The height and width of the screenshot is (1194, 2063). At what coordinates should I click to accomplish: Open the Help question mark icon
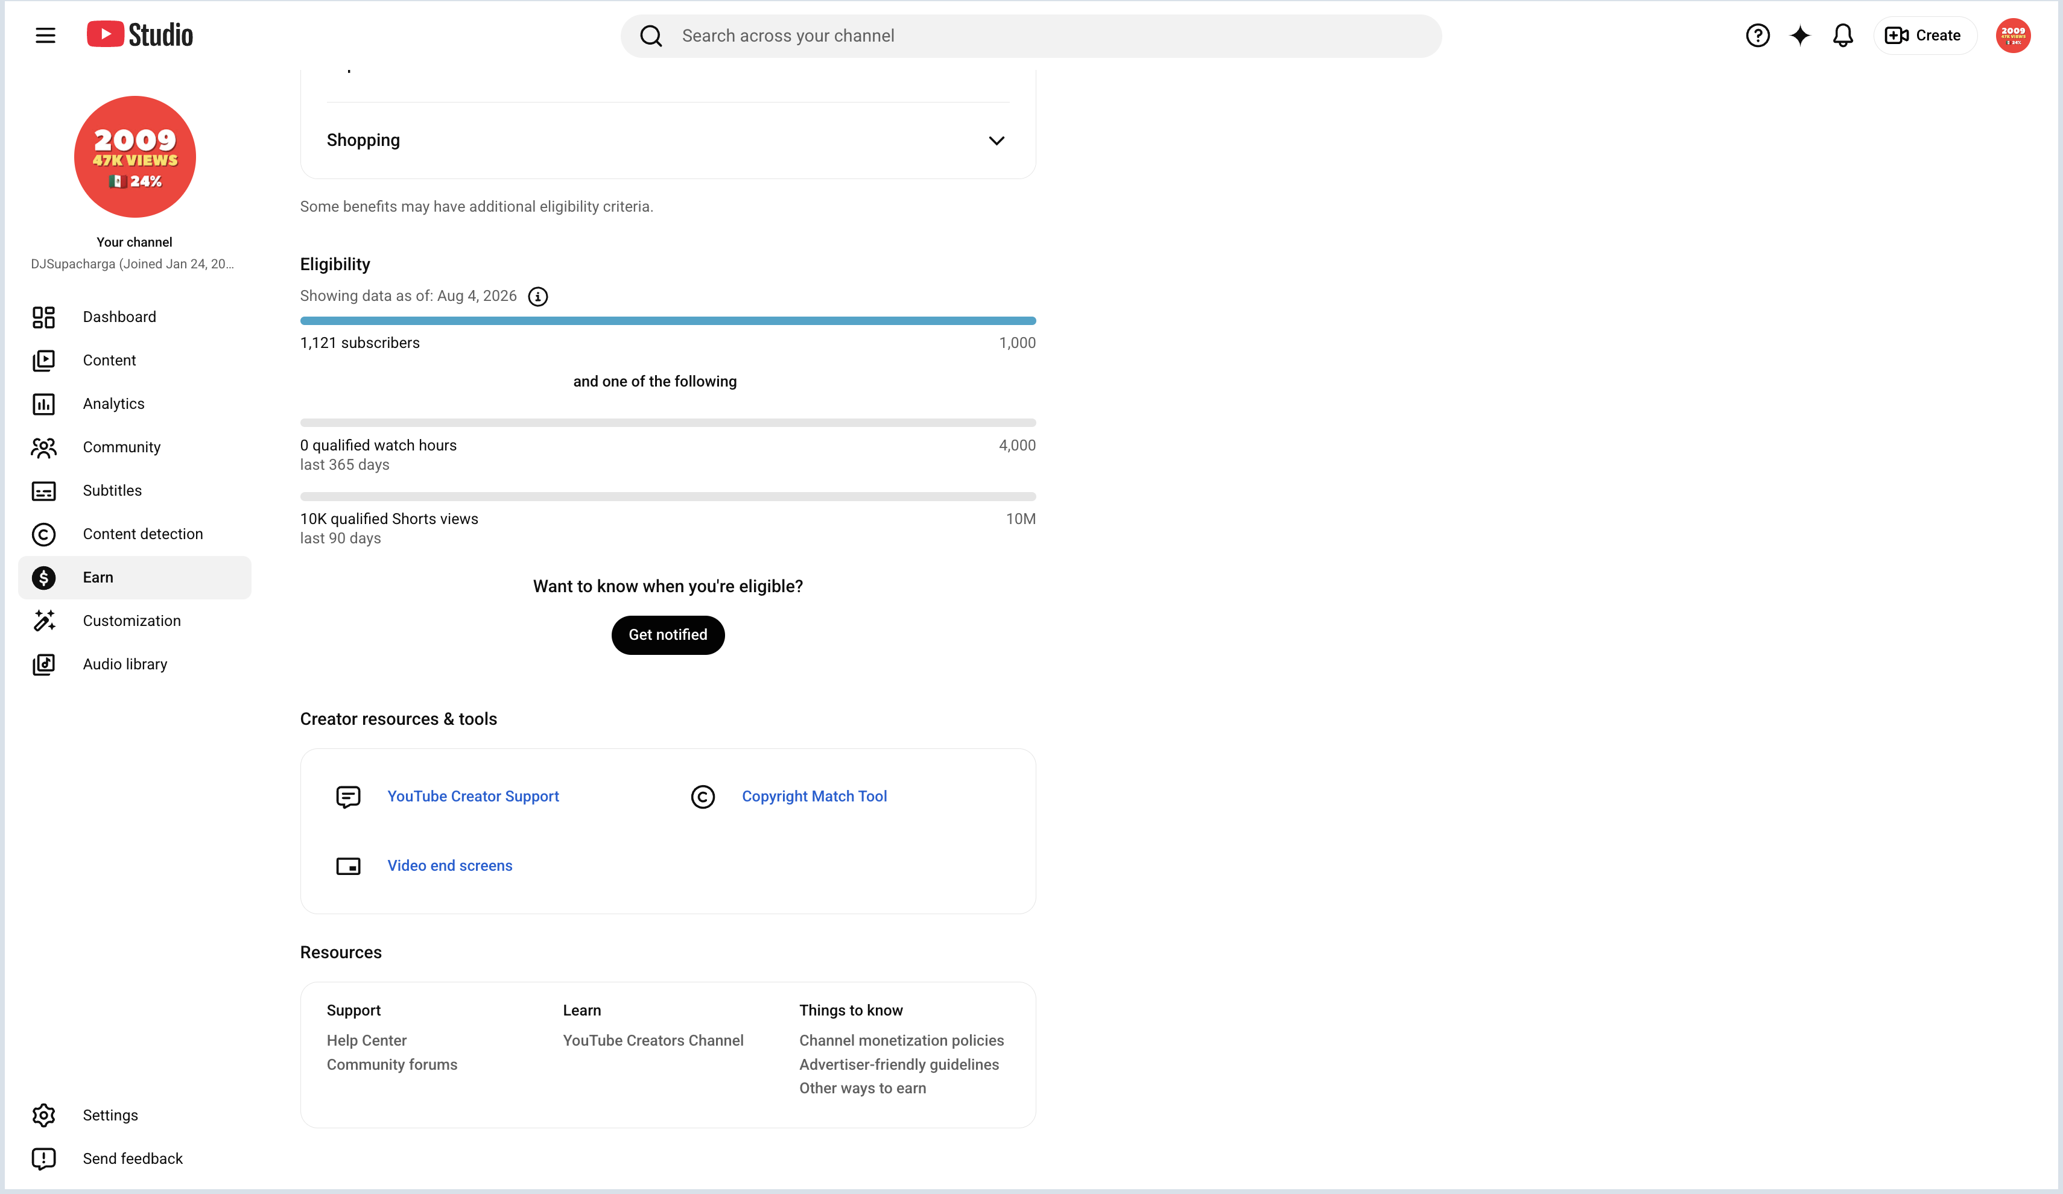pyautogui.click(x=1757, y=35)
